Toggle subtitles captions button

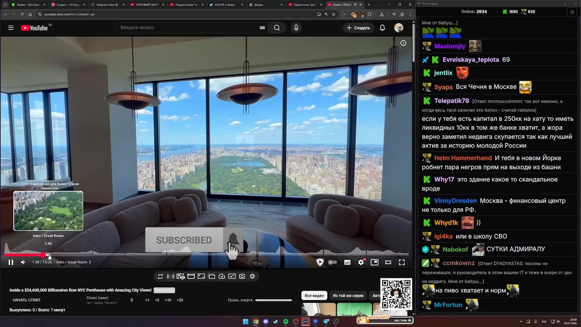(x=347, y=262)
